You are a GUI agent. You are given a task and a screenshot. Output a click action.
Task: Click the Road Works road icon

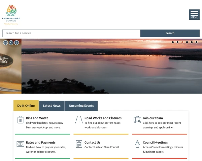[x=79, y=120]
